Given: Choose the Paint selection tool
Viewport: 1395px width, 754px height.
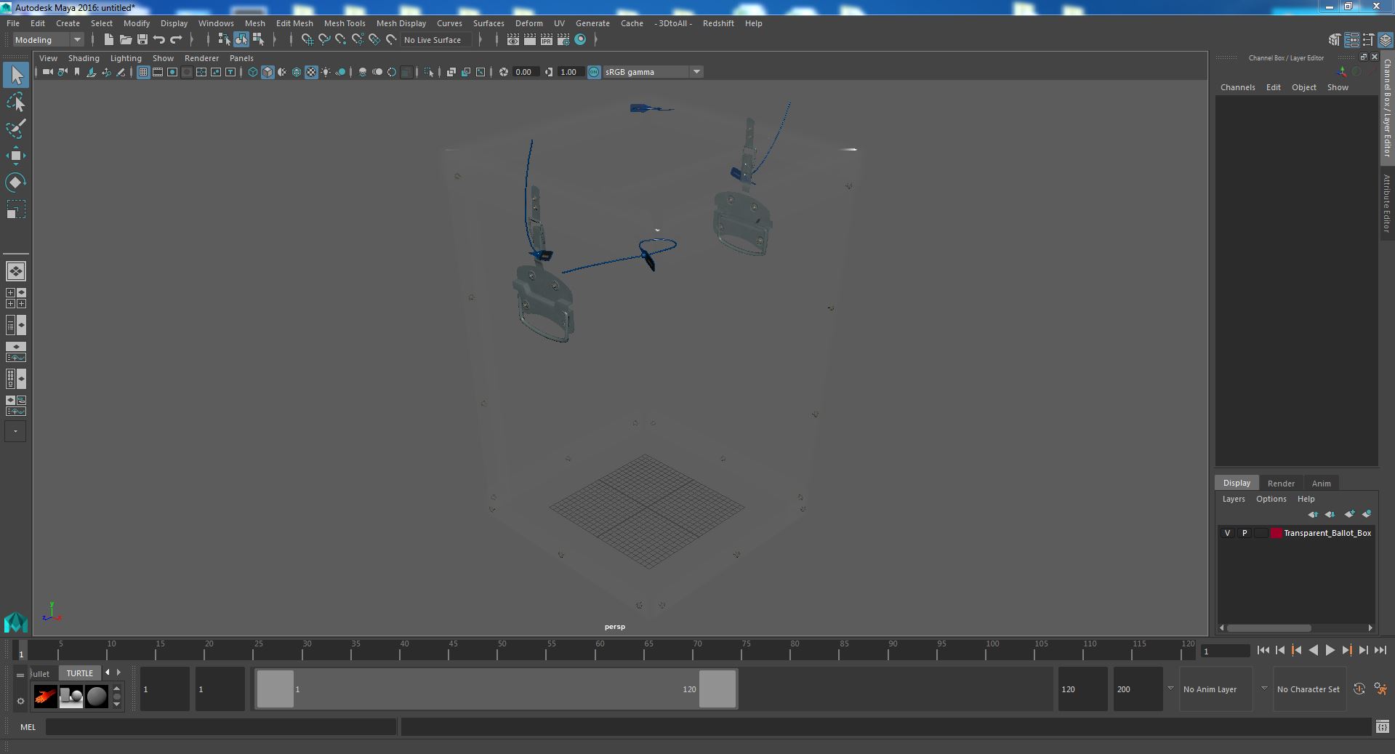Looking at the screenshot, I should pyautogui.click(x=16, y=129).
